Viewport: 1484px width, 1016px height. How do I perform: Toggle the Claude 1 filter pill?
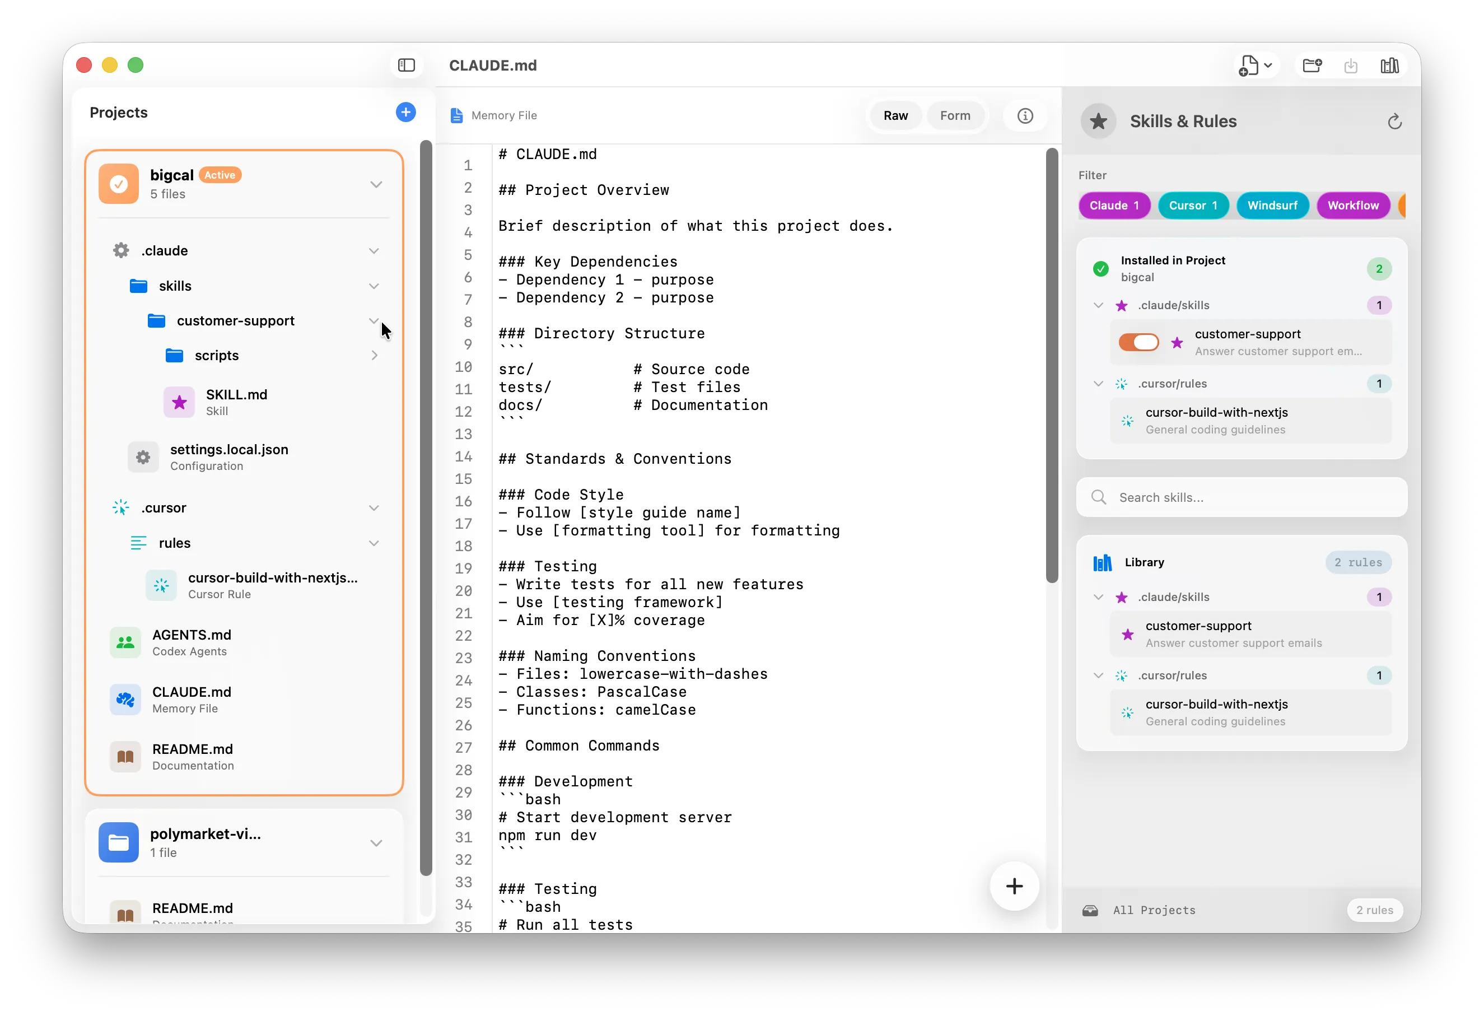[x=1114, y=206]
